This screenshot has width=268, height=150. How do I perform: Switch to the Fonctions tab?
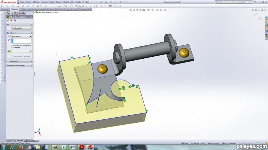tap(5, 9)
